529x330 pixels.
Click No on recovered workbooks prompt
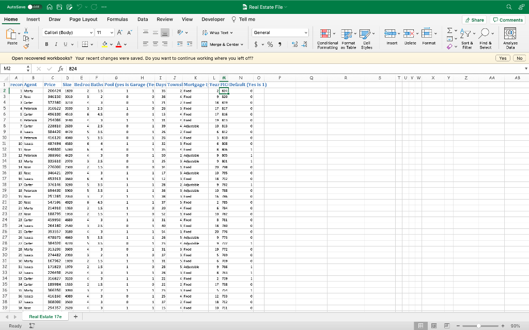click(x=520, y=58)
